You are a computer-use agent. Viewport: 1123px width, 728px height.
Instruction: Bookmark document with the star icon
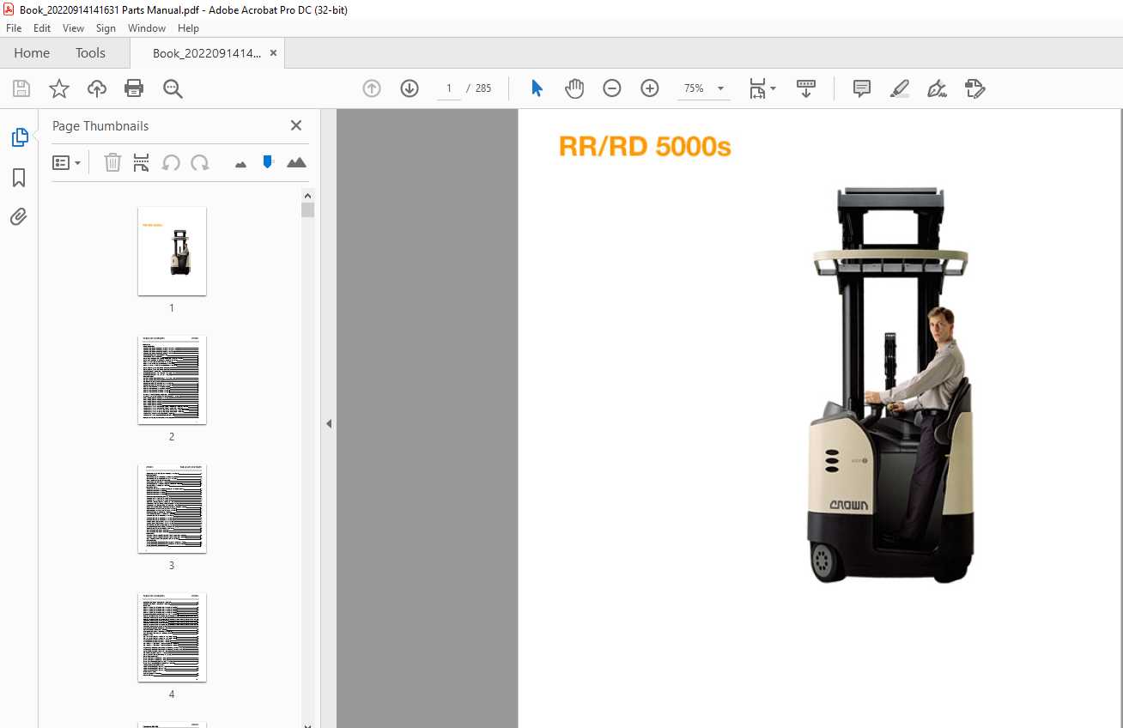pyautogui.click(x=59, y=88)
